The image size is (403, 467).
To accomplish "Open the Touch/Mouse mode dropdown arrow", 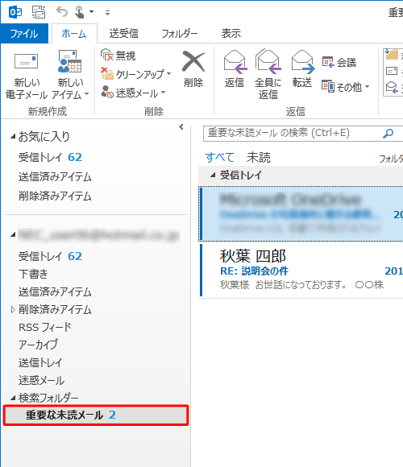I will 92,12.
